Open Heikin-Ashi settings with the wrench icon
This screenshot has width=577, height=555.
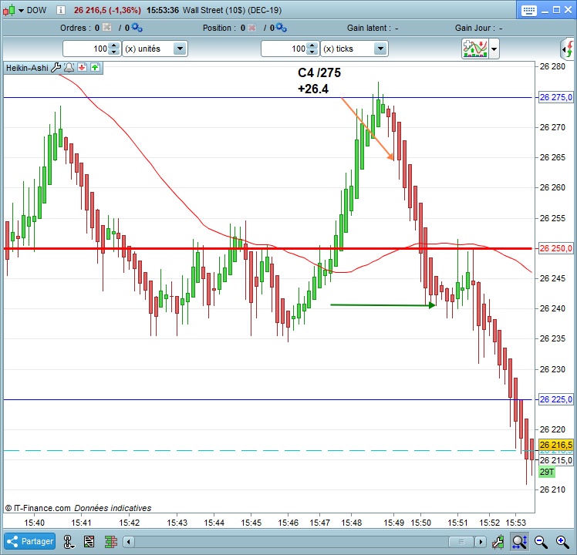tap(56, 68)
